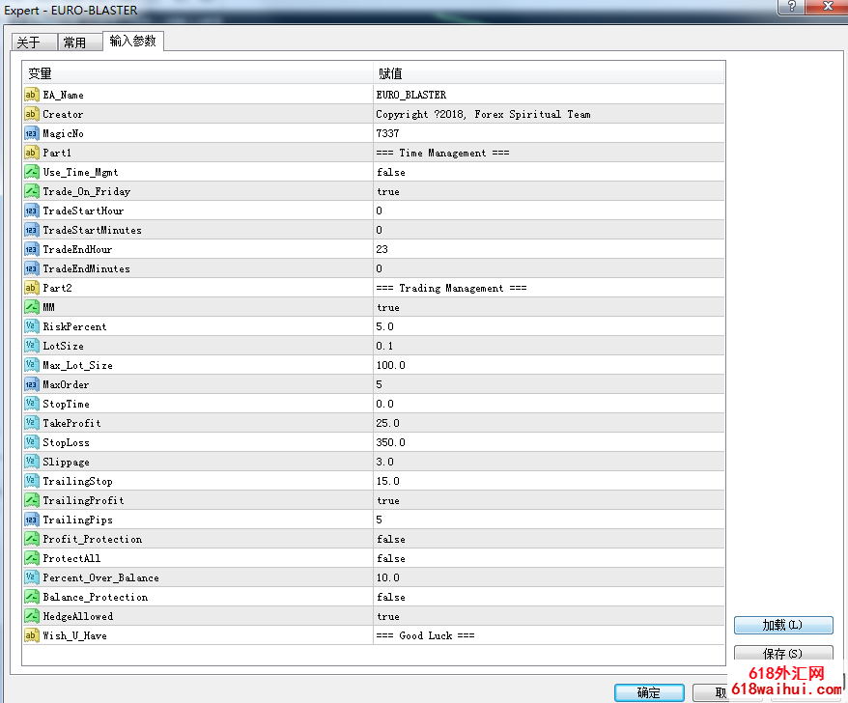Click the double-type icon beside RiskPercent
The image size is (848, 703).
[x=31, y=326]
